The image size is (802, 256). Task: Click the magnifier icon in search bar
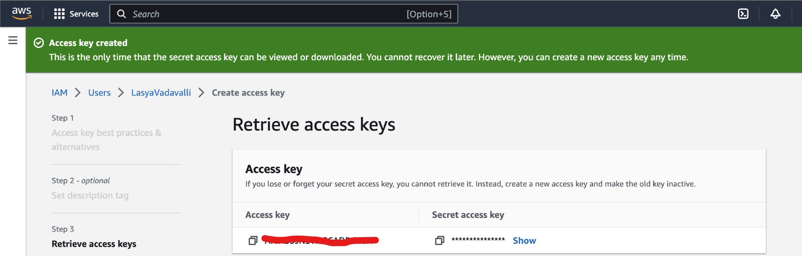(x=122, y=14)
